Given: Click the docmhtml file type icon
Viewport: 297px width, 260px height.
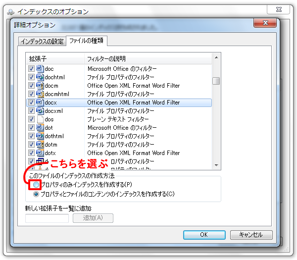Looking at the screenshot, I should click(x=40, y=94).
